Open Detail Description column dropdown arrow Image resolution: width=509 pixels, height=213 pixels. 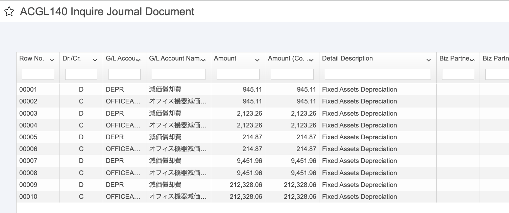429,60
